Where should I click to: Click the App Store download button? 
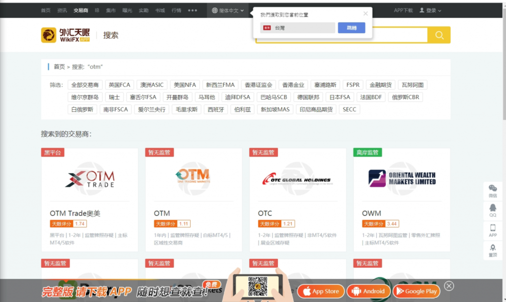(x=321, y=291)
